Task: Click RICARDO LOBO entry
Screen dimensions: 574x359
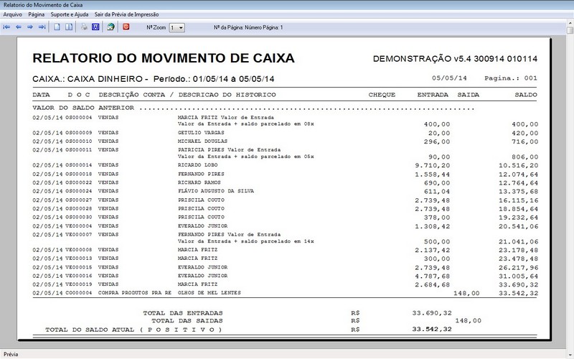Action: point(198,165)
